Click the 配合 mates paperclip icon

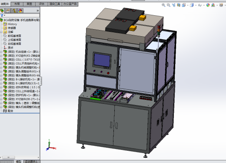coord(5,111)
